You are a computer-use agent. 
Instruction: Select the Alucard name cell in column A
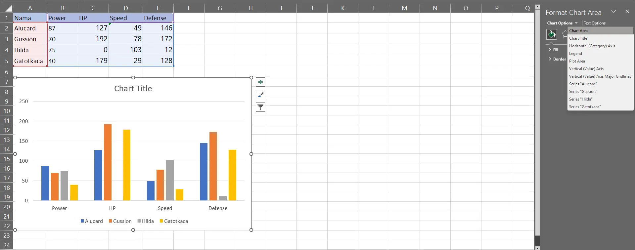(x=30, y=28)
